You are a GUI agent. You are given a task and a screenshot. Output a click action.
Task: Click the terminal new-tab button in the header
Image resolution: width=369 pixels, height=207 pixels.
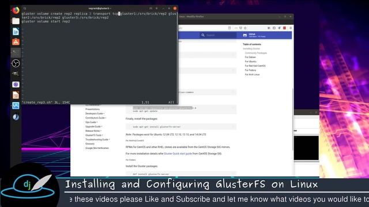(x=150, y=8)
